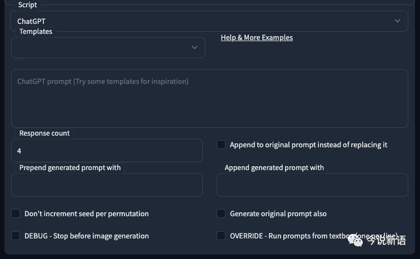Enable DEBUG stop before image generation
The height and width of the screenshot is (259, 420).
click(16, 236)
